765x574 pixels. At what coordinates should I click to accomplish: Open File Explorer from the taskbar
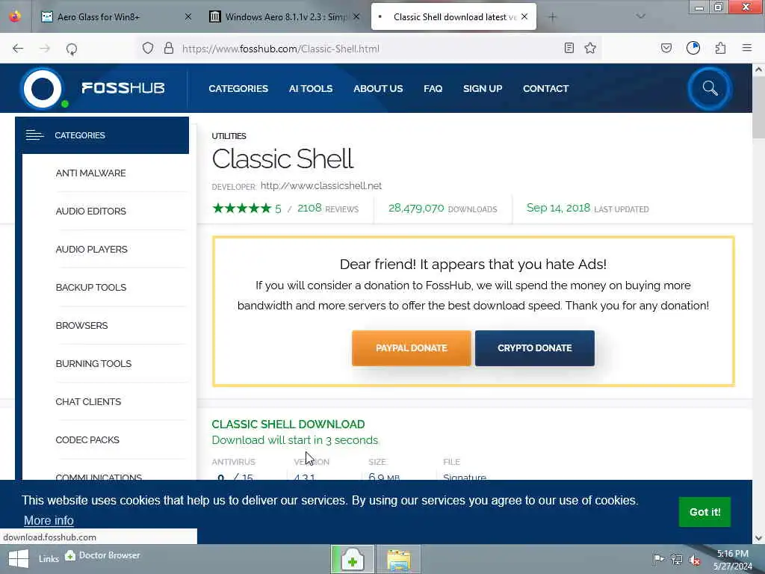pyautogui.click(x=399, y=559)
